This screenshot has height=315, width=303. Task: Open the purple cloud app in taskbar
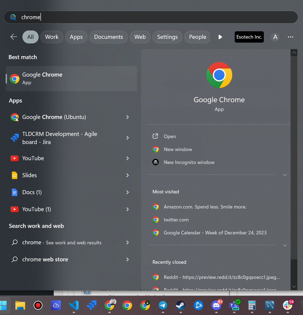[56, 305]
